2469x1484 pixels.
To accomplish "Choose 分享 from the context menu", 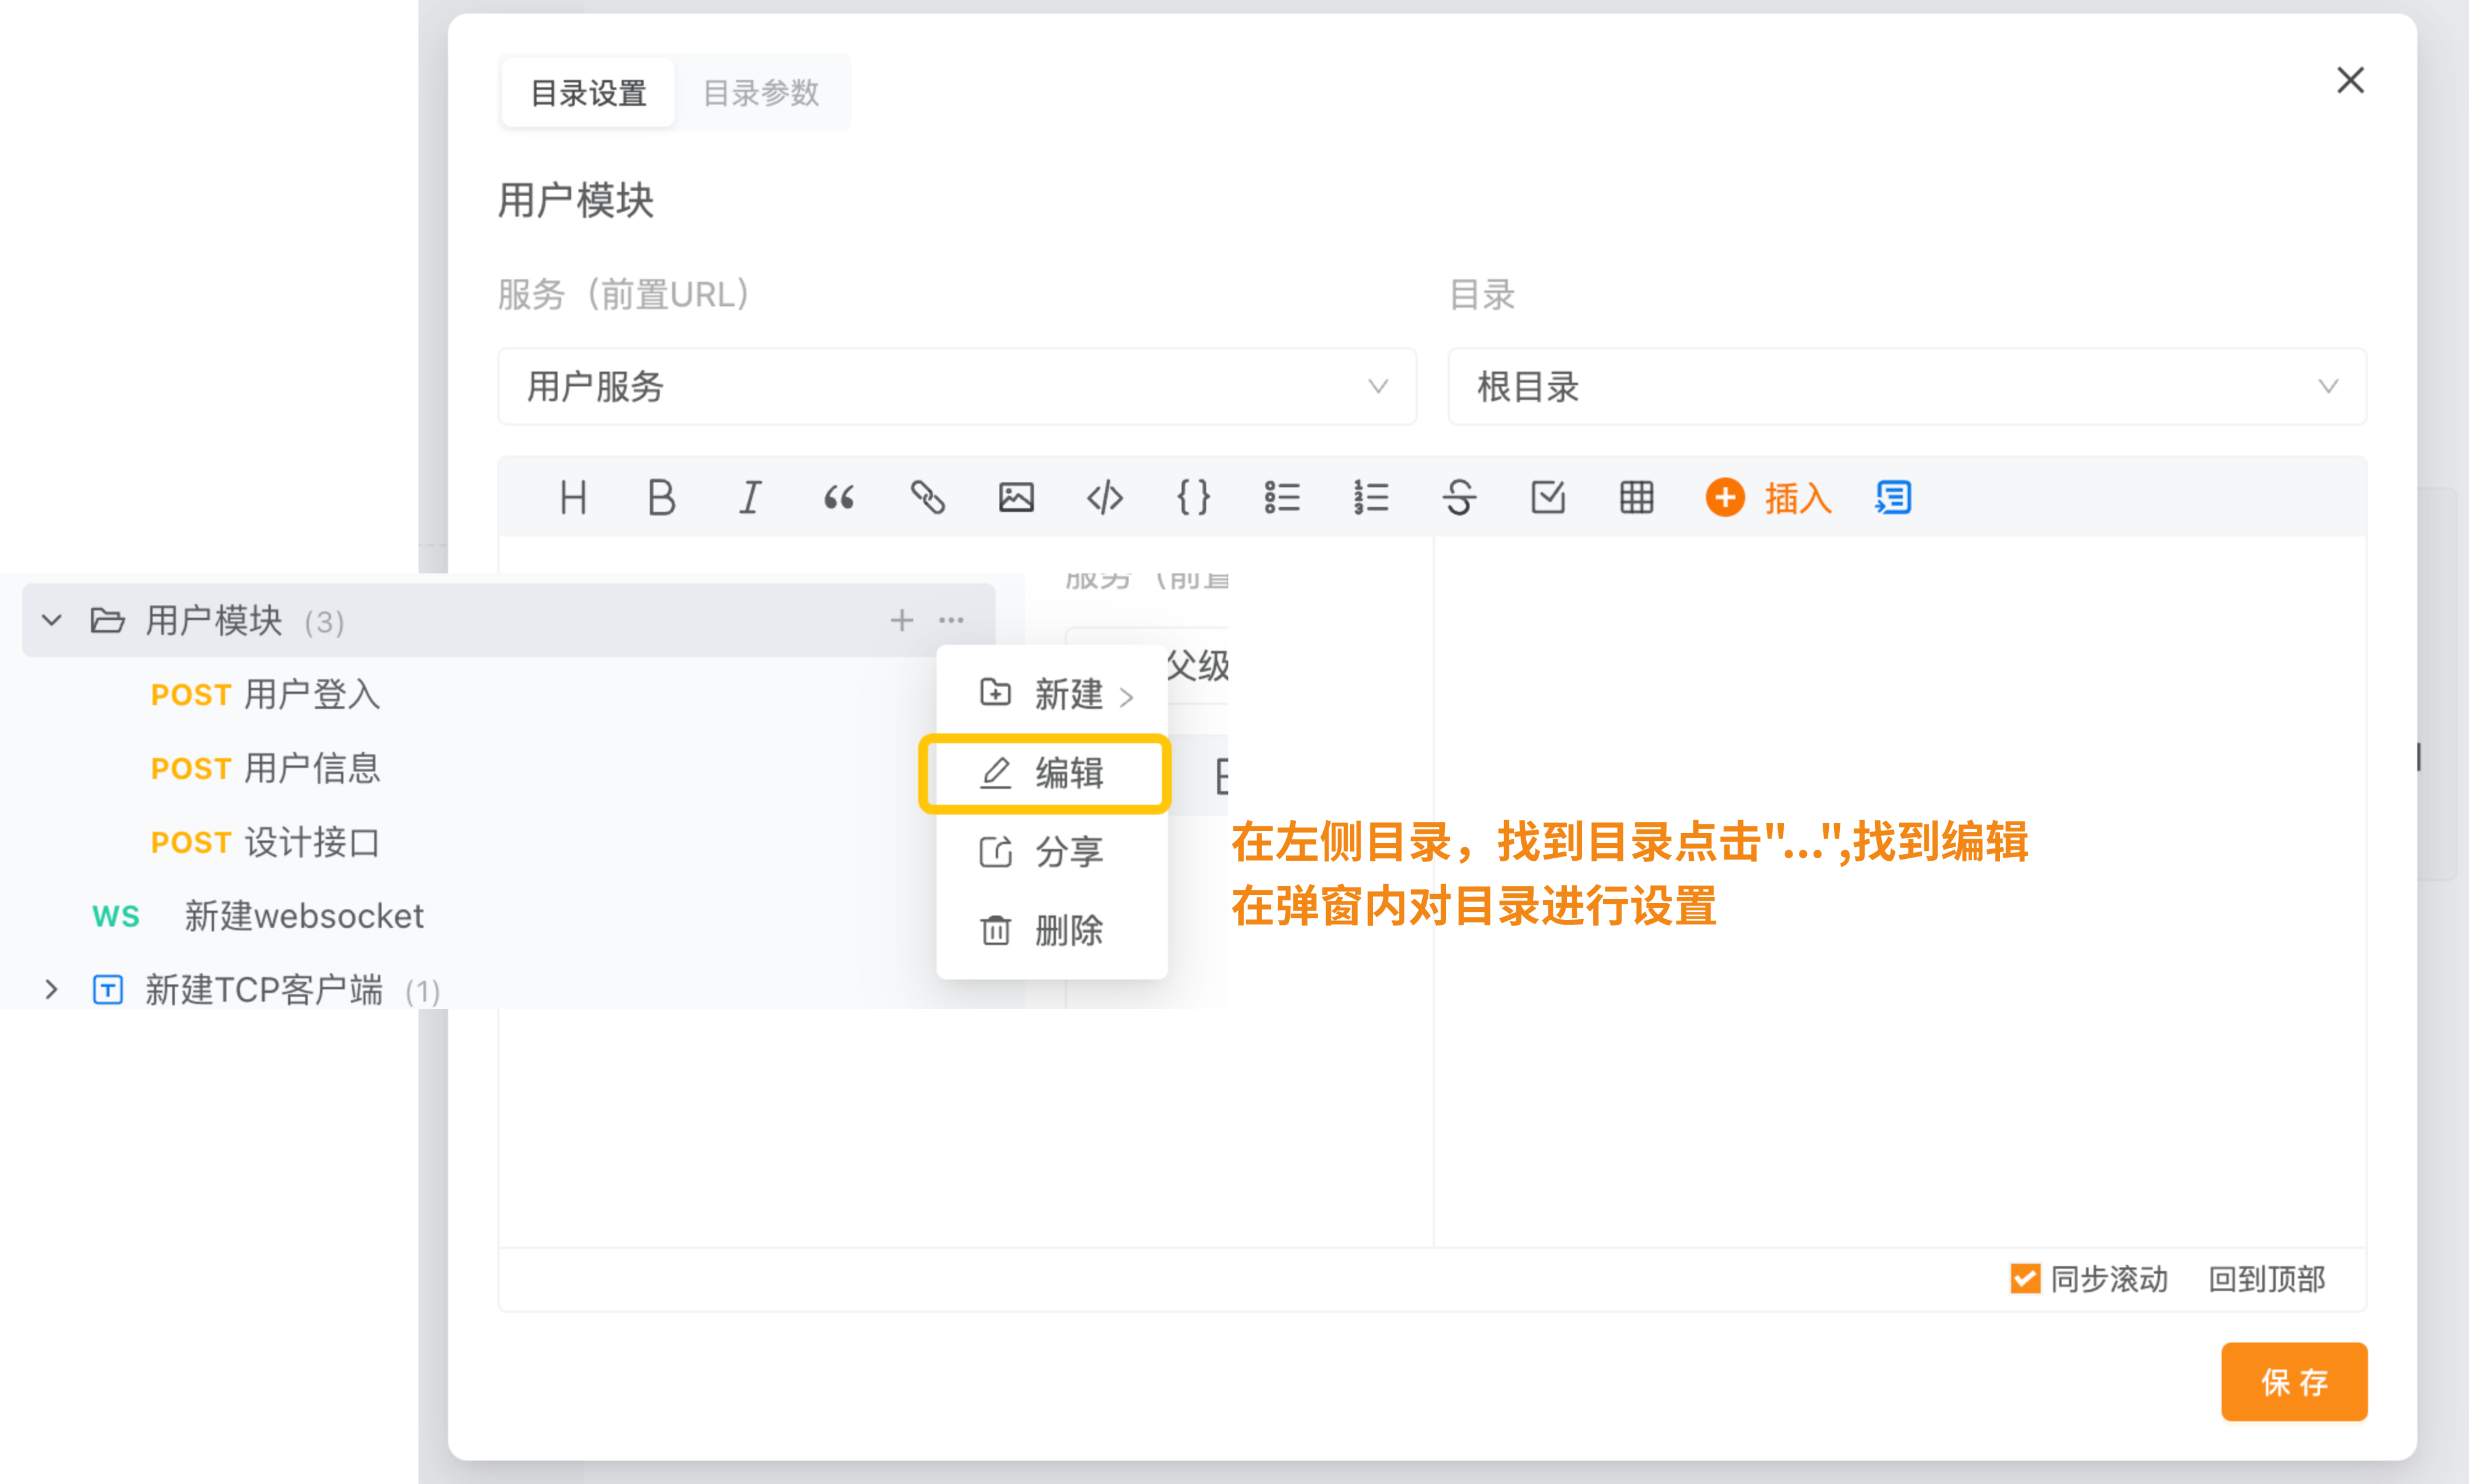I will [x=1052, y=852].
